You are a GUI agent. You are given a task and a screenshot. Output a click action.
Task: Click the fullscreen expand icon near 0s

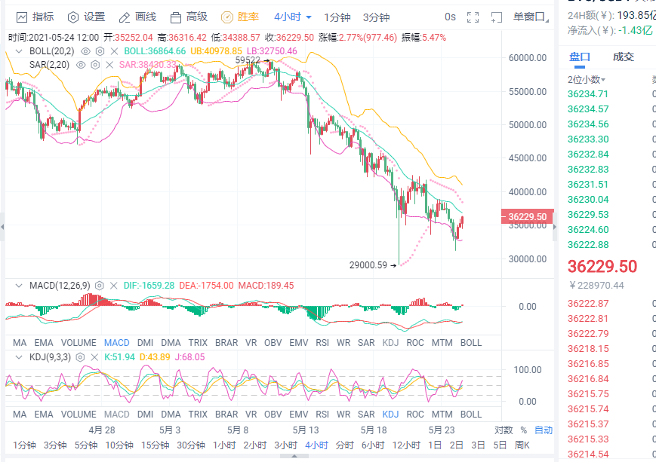(472, 16)
